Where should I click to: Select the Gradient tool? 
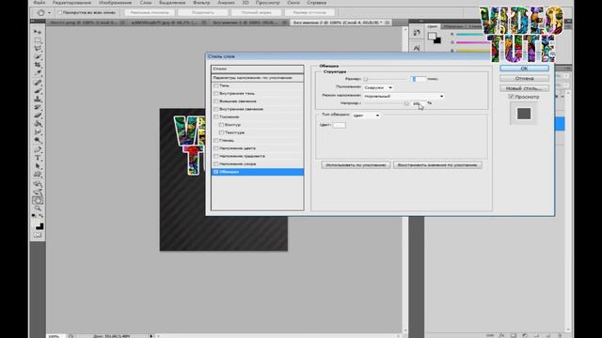point(38,123)
